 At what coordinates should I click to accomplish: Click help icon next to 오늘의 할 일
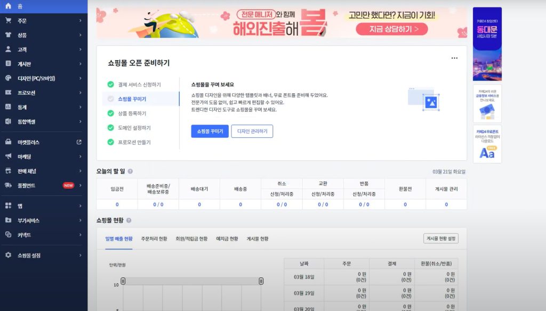(130, 171)
